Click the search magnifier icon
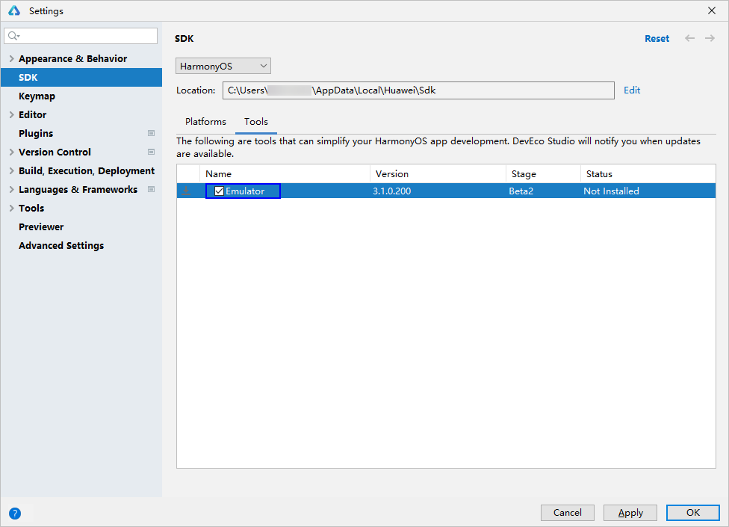This screenshot has width=729, height=527. [13, 36]
